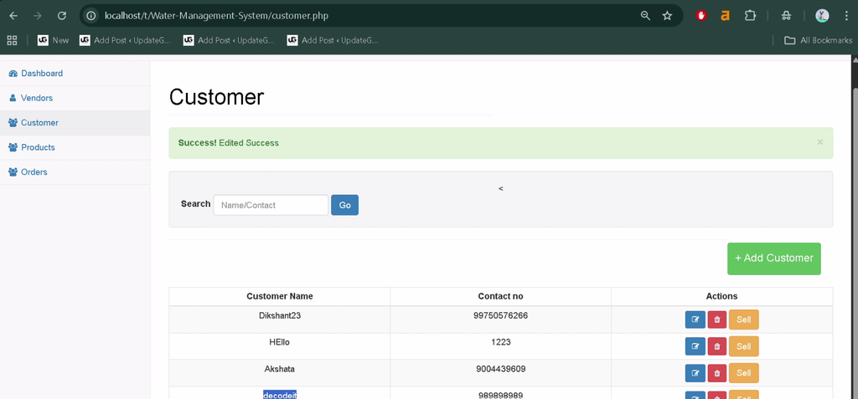This screenshot has height=399, width=858.
Task: Click Sell for Dikshant23
Action: [x=744, y=320]
